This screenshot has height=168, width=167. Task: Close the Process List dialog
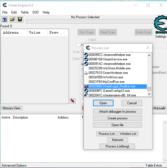148,48
